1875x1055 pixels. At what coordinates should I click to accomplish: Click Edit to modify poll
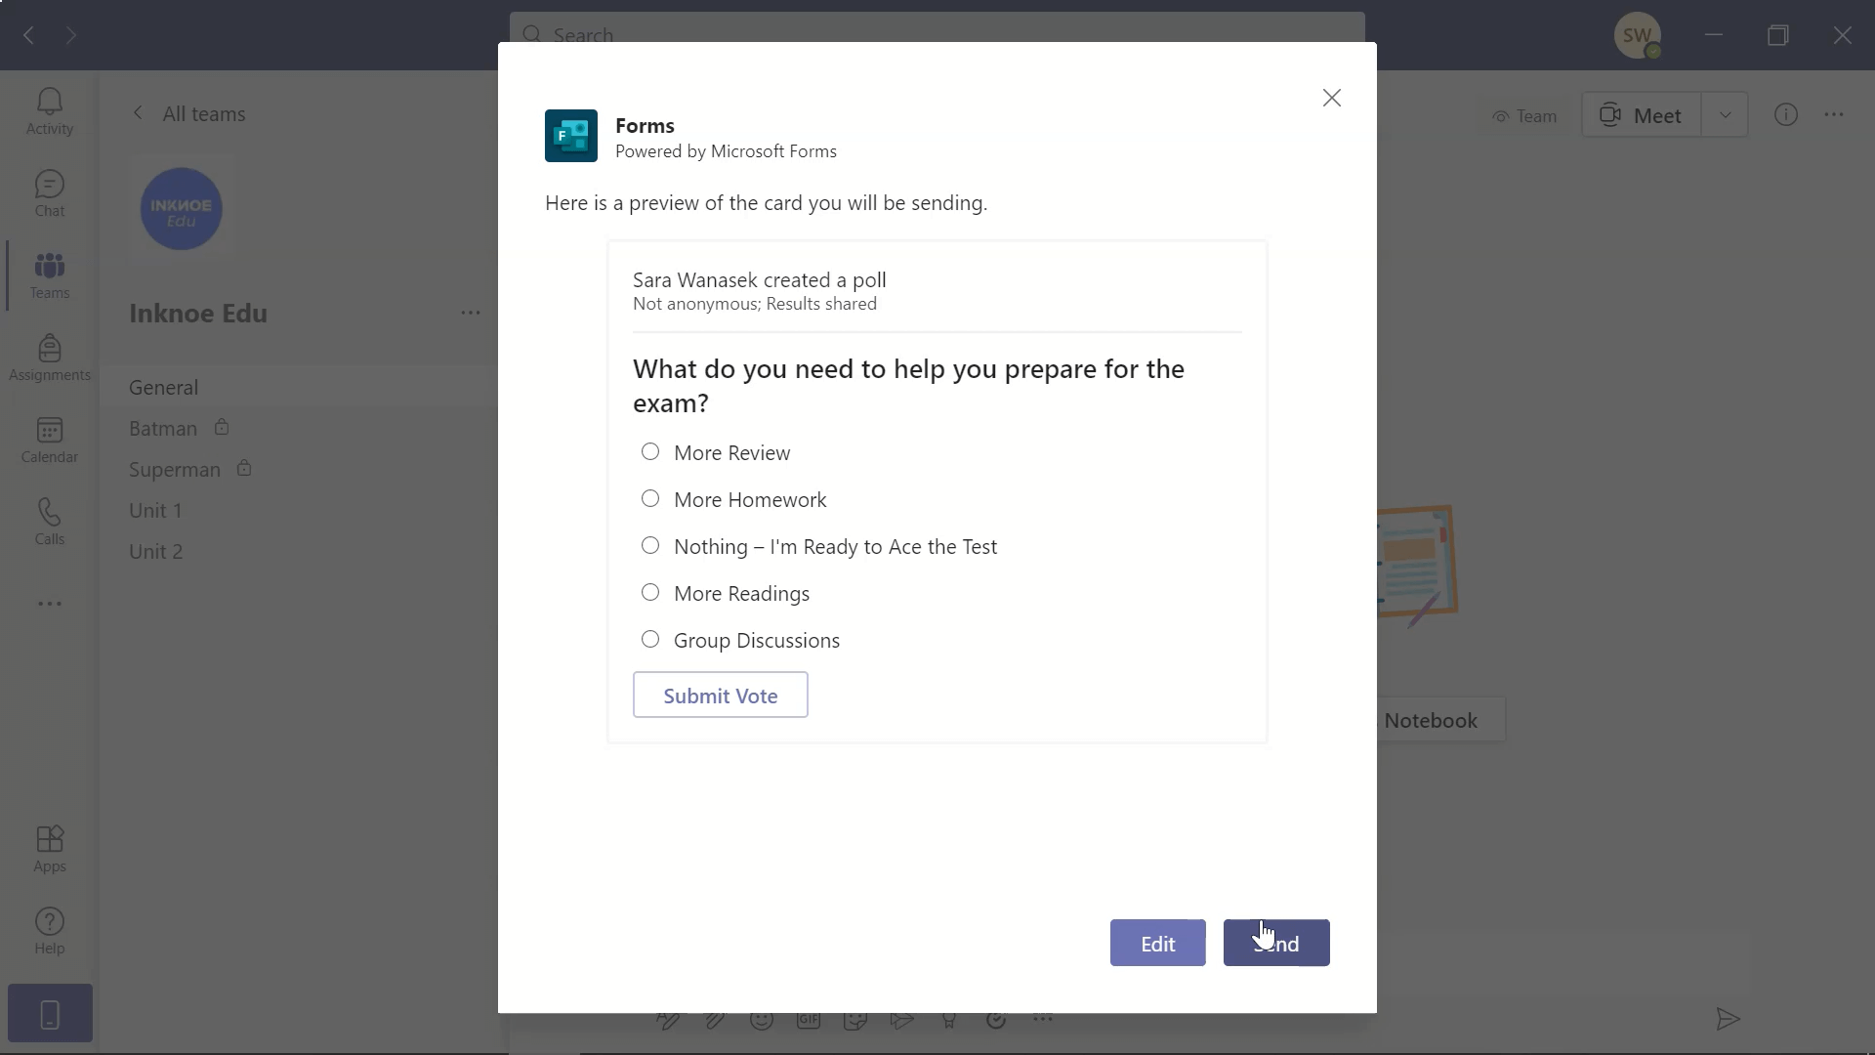pos(1156,943)
